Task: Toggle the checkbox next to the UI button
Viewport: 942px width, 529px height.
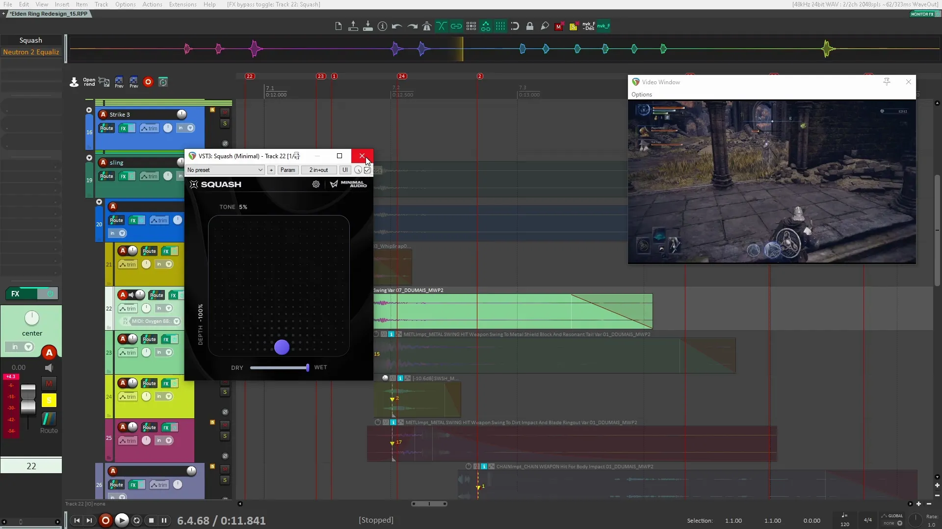Action: [367, 170]
